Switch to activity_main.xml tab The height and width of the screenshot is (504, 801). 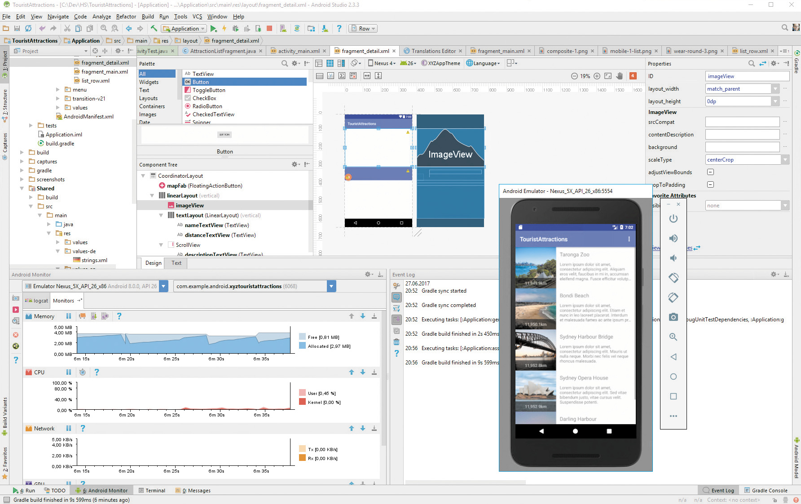pyautogui.click(x=299, y=51)
